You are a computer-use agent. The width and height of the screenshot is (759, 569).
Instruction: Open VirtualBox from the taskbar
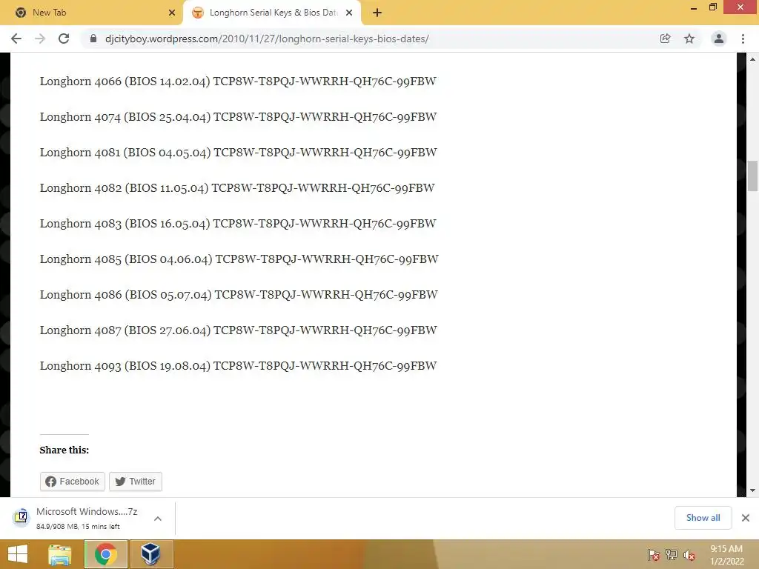(151, 554)
